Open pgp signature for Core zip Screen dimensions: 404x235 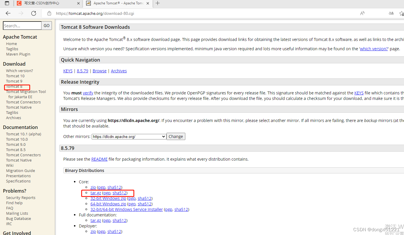tap(102, 187)
